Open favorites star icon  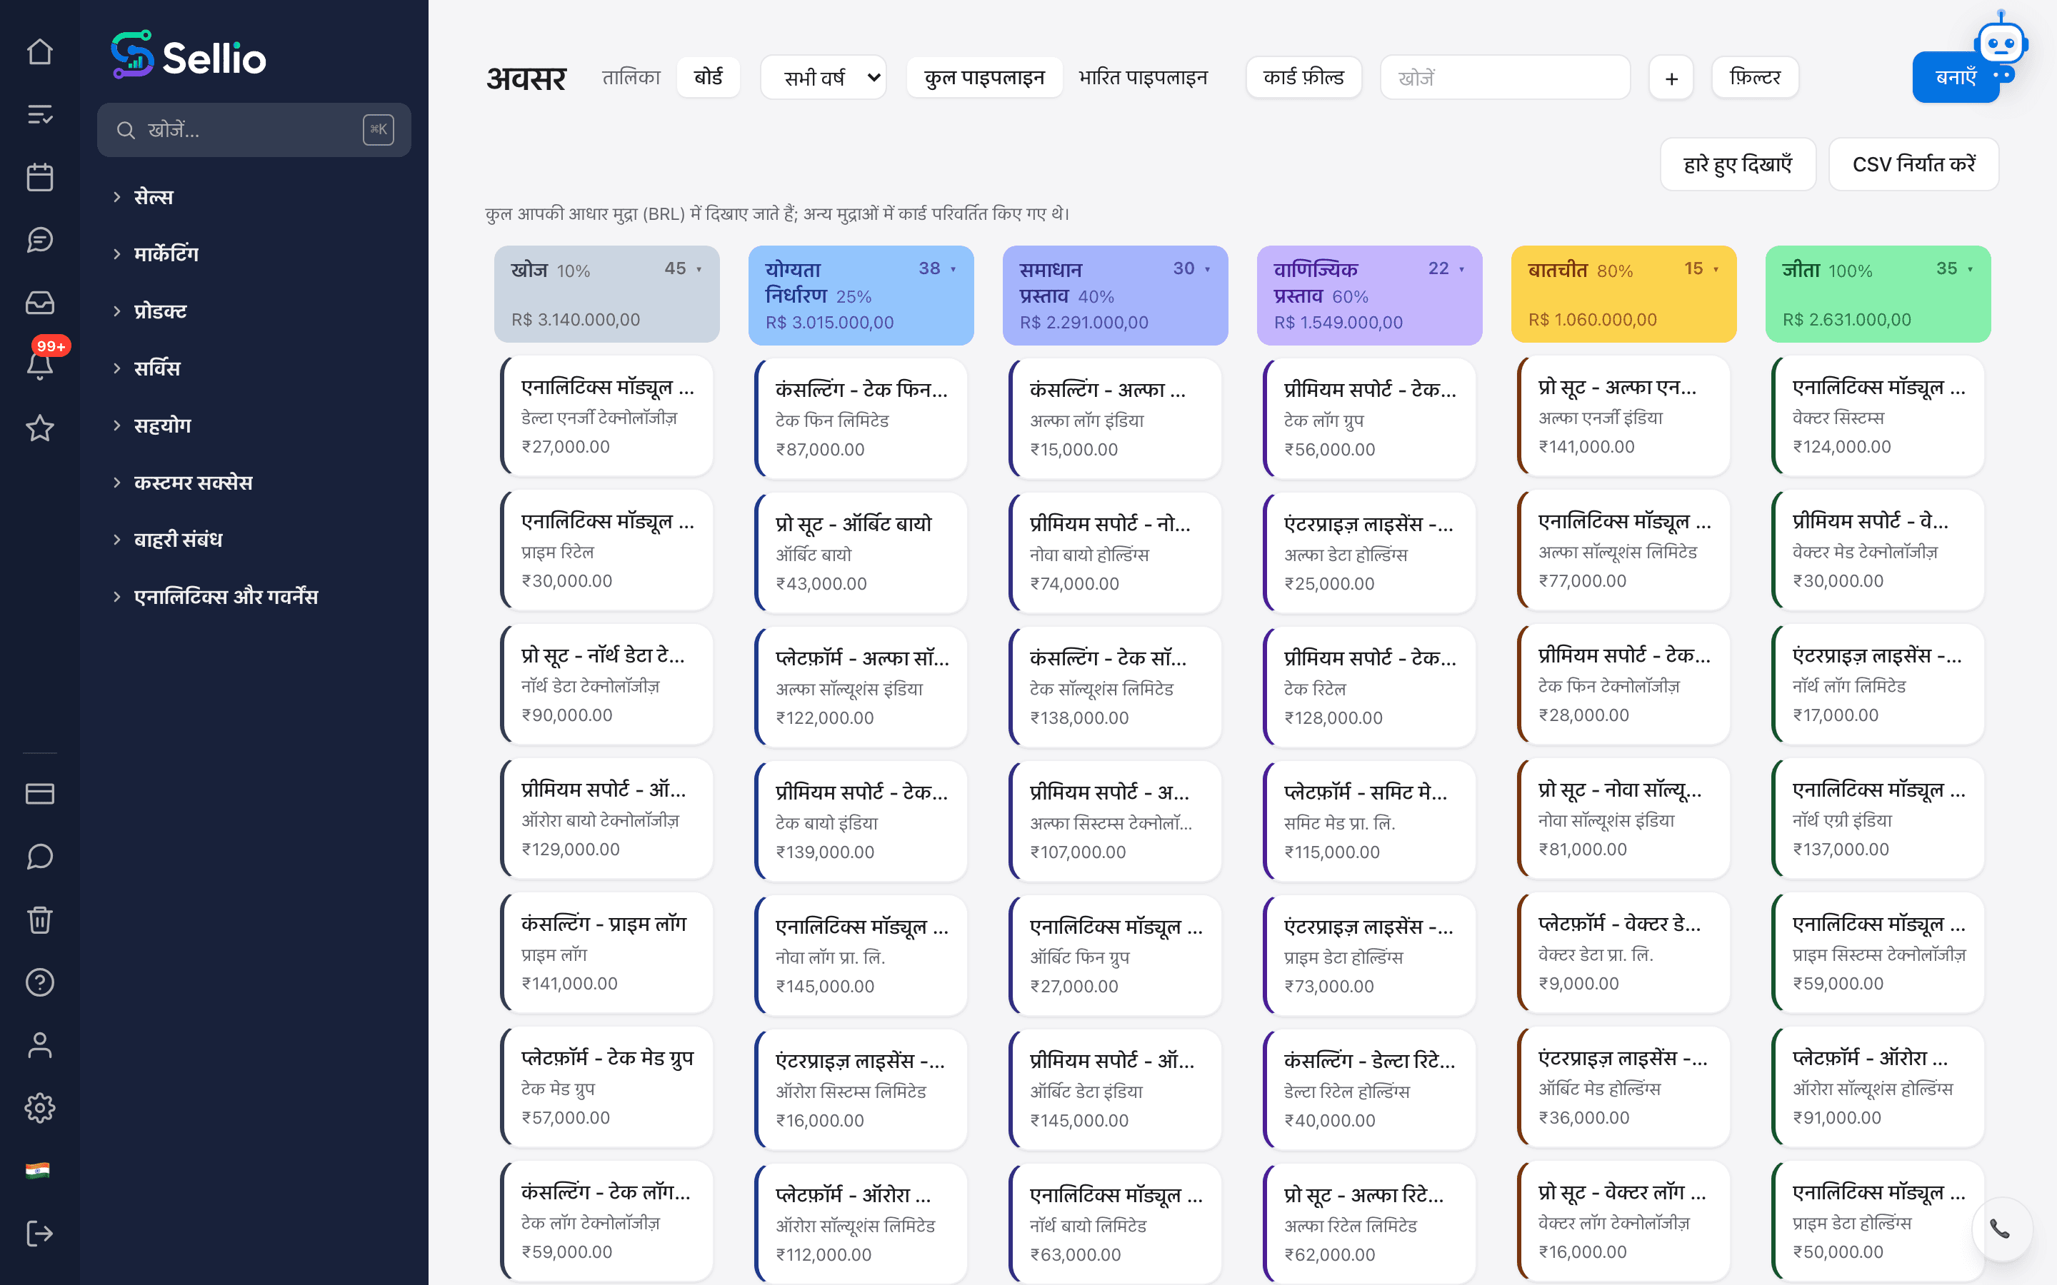click(40, 428)
